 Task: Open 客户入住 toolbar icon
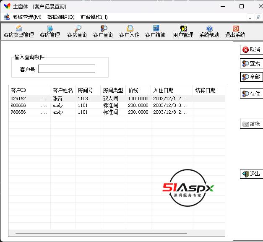click(130, 28)
